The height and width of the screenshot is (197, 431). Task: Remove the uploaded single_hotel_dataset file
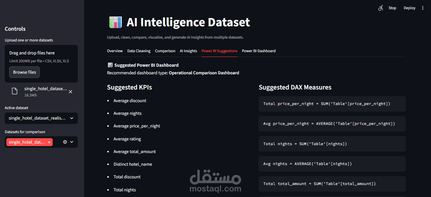pos(70,91)
